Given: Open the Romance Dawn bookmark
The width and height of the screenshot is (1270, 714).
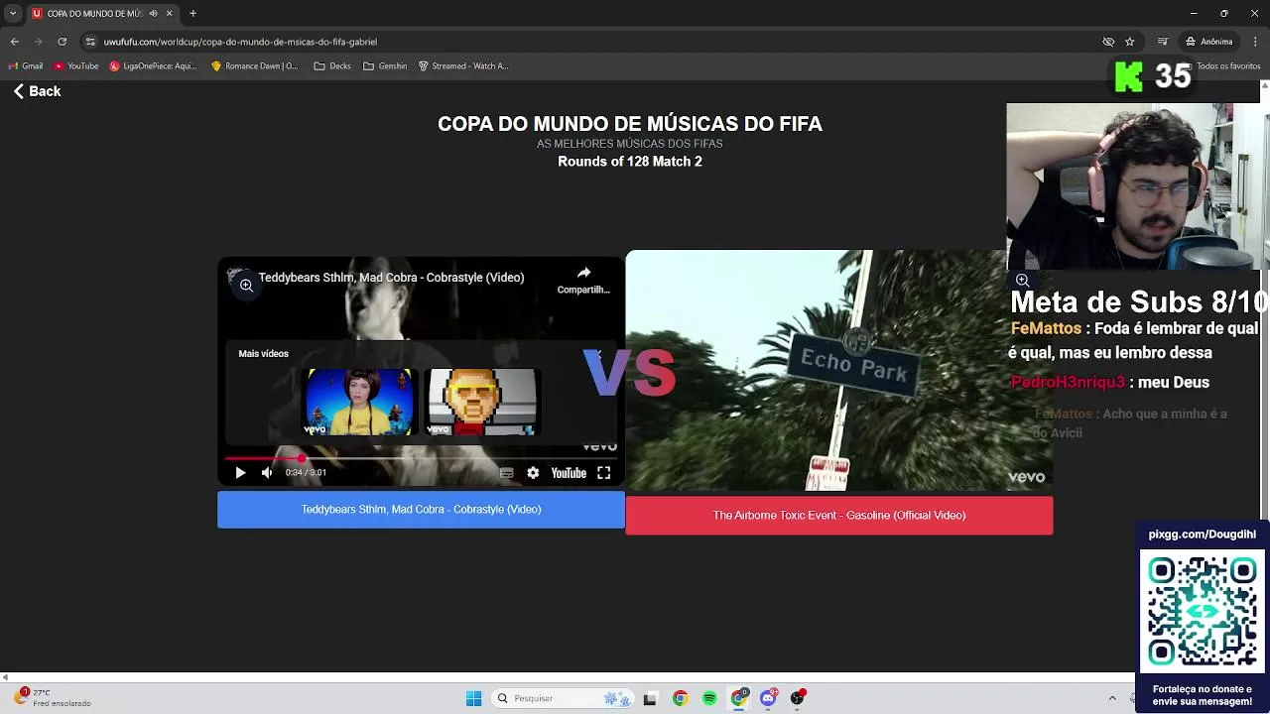Looking at the screenshot, I should 254,66.
